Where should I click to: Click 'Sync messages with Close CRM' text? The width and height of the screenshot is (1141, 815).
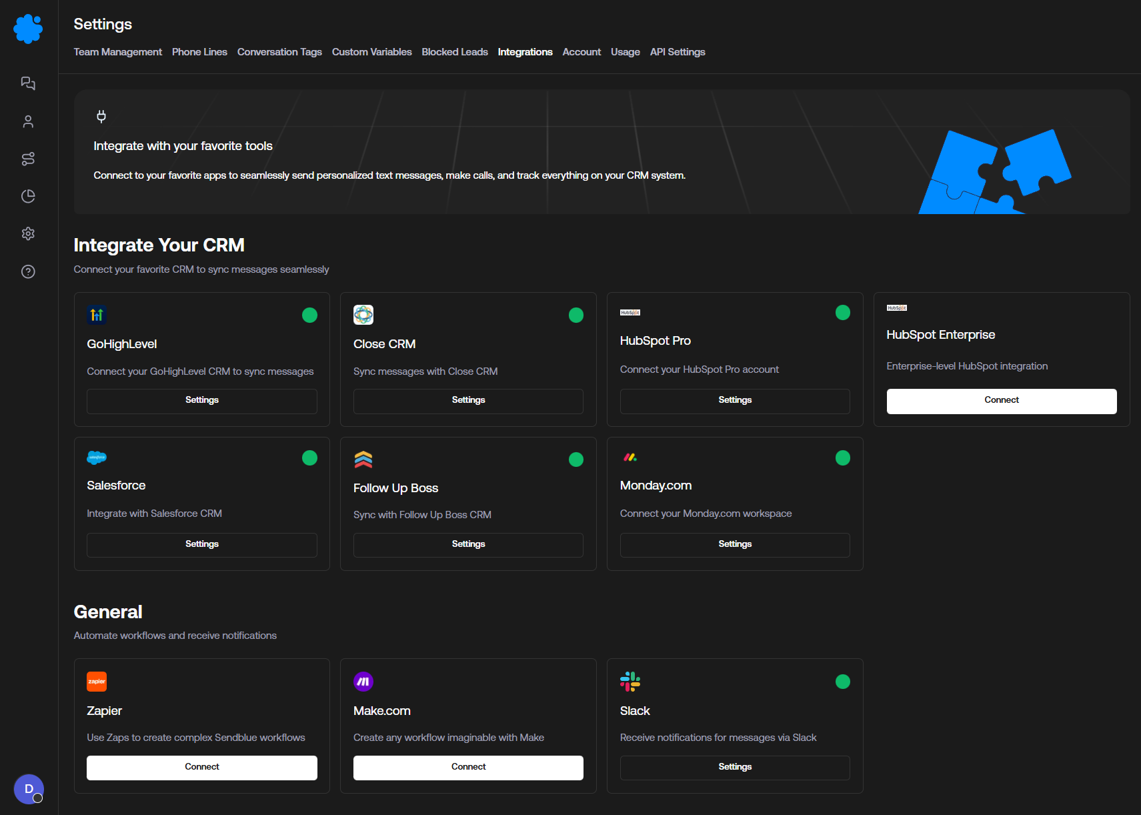coord(425,371)
